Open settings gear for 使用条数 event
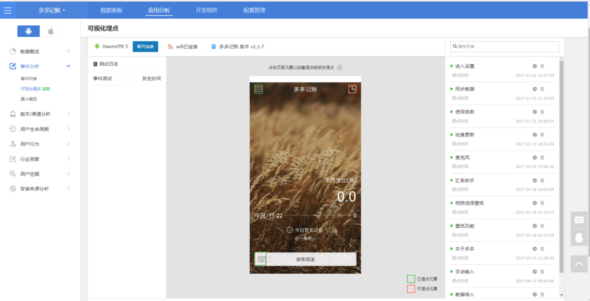590x301 pixels. pyautogui.click(x=535, y=112)
